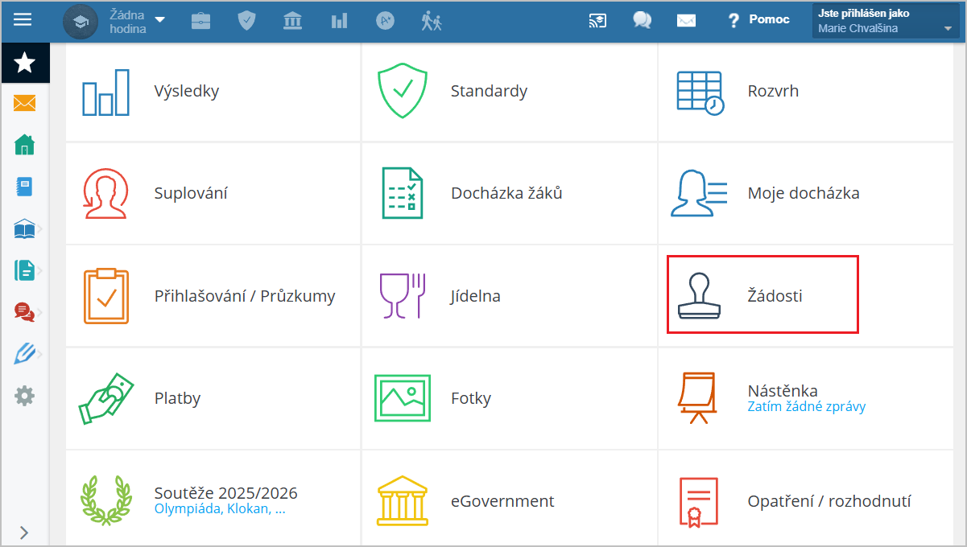Click the Olympiáda, Klokan link under Soutěže
The width and height of the screenshot is (967, 547).
[x=219, y=509]
